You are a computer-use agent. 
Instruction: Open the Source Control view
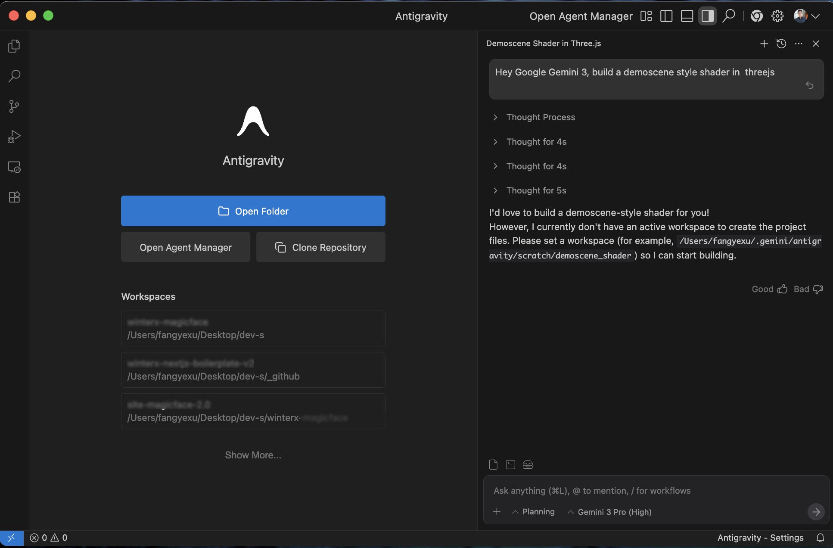[x=14, y=106]
